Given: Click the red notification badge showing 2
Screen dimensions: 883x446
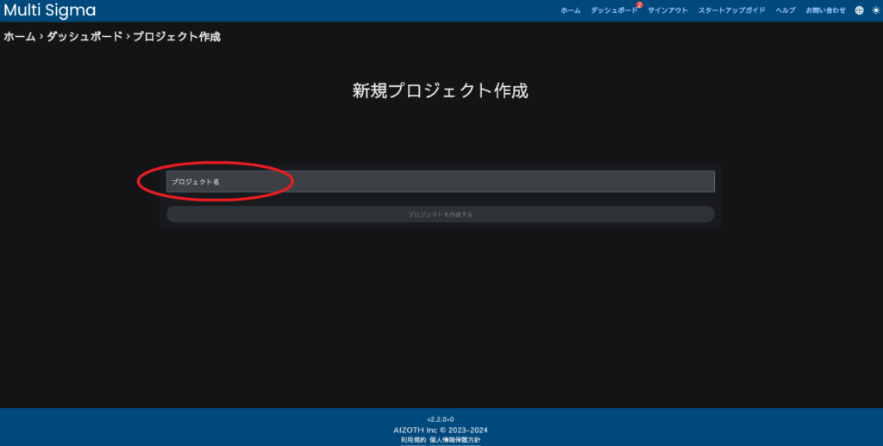Looking at the screenshot, I should point(639,5).
